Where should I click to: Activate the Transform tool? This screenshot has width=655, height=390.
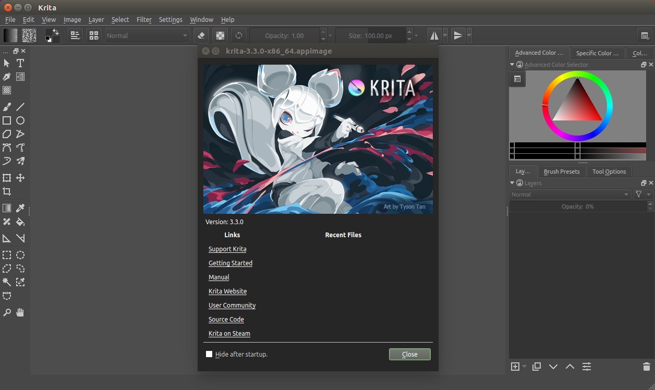(x=7, y=178)
